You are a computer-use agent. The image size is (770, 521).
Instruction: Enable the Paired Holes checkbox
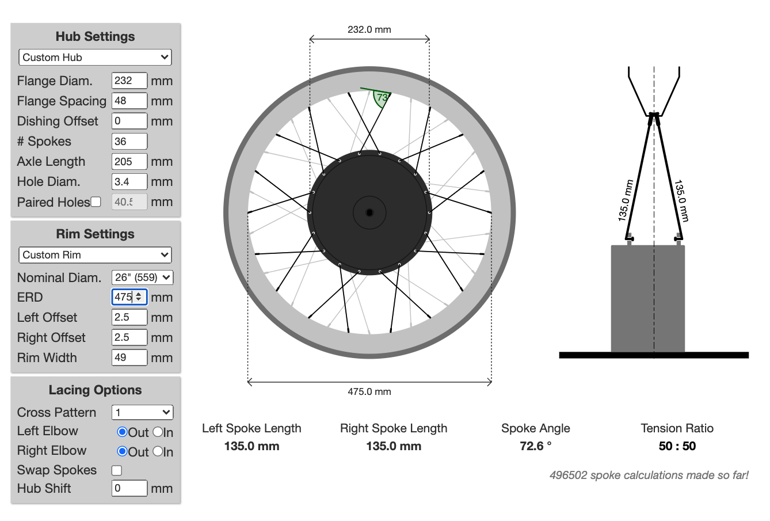(96, 201)
